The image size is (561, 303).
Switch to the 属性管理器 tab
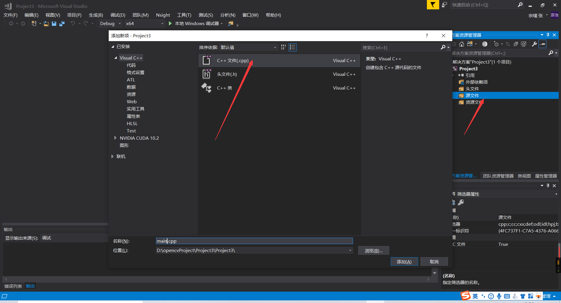point(546,176)
